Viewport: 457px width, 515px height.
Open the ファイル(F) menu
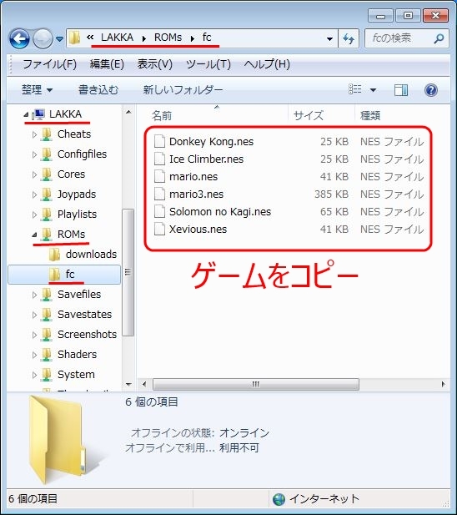pos(49,64)
